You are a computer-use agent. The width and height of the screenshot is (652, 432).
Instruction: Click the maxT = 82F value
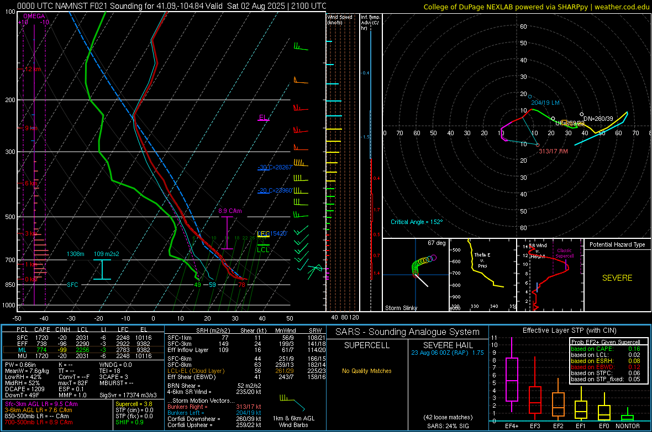point(73,382)
